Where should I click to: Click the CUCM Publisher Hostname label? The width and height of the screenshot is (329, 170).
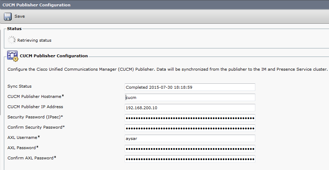(x=35, y=96)
